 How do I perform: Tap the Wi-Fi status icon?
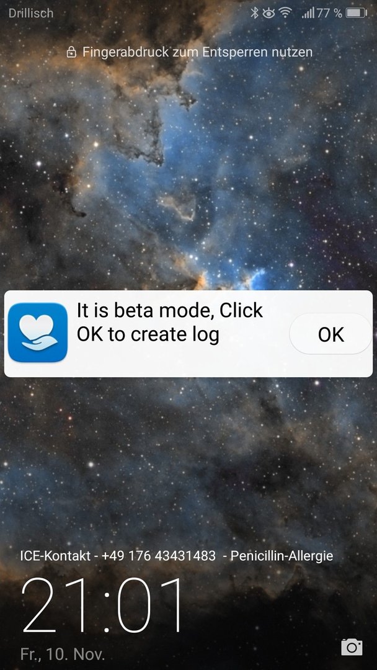pos(285,13)
